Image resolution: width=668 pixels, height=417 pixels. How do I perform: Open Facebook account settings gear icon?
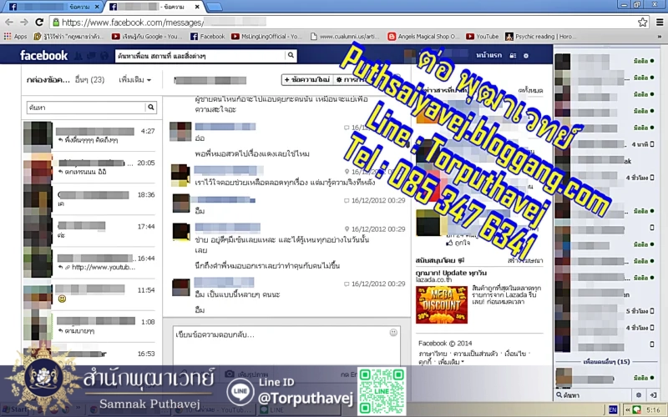(x=525, y=56)
